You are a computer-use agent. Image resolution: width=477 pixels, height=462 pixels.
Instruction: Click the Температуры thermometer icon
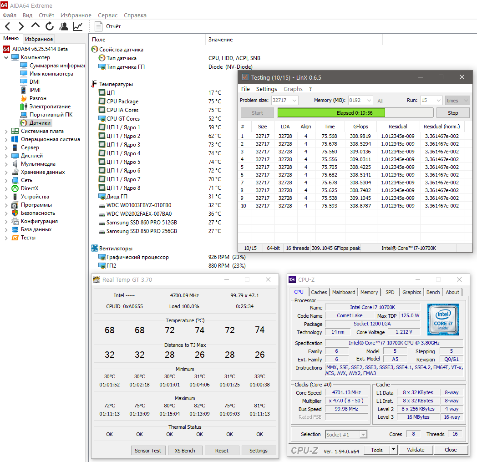pyautogui.click(x=94, y=84)
